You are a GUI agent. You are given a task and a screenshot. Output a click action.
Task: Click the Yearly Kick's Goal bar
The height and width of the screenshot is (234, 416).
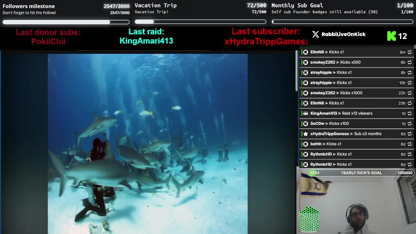[361, 173]
